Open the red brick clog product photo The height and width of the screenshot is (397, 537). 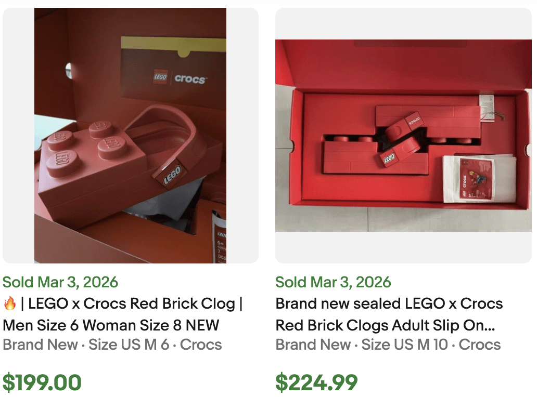pyautogui.click(x=130, y=135)
